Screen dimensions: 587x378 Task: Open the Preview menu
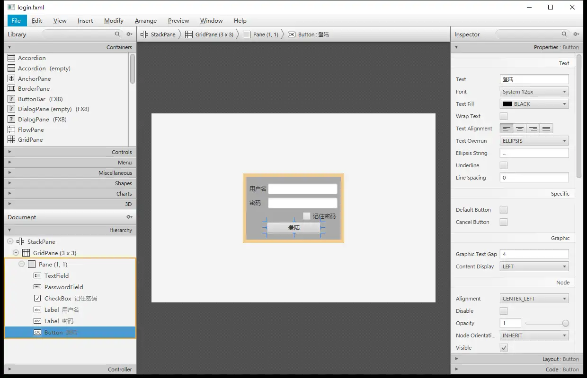(178, 21)
